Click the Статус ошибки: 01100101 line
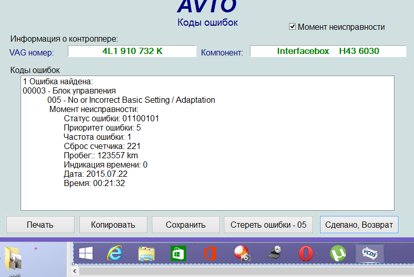414x277 pixels. pos(112,118)
